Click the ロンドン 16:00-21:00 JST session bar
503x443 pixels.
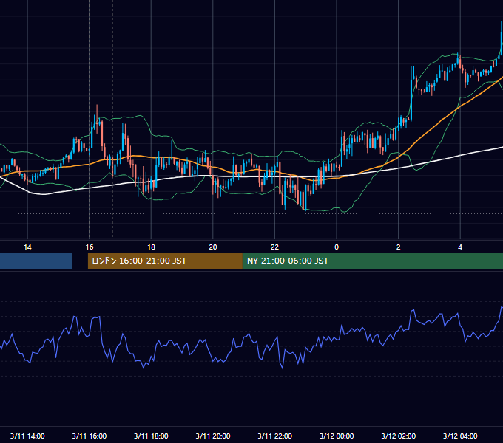tap(165, 261)
